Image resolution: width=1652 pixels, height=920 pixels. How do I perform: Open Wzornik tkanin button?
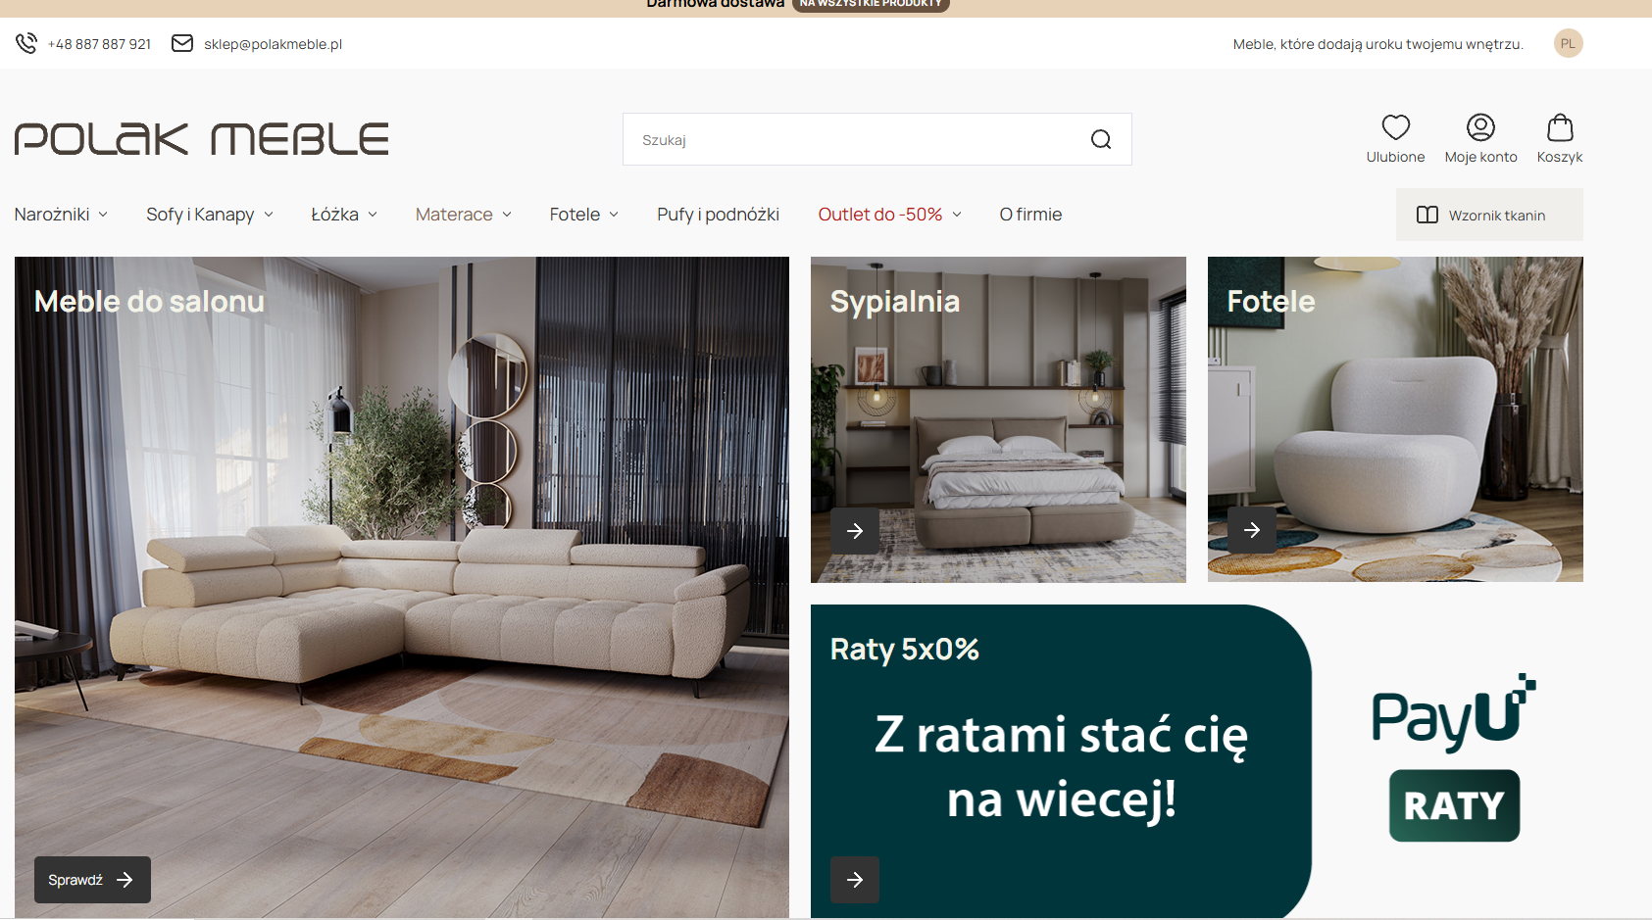(1488, 216)
